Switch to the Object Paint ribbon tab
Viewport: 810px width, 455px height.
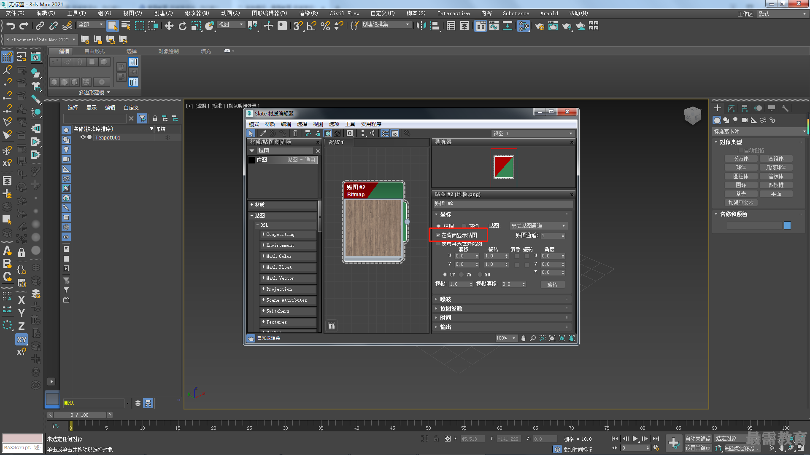coord(169,51)
